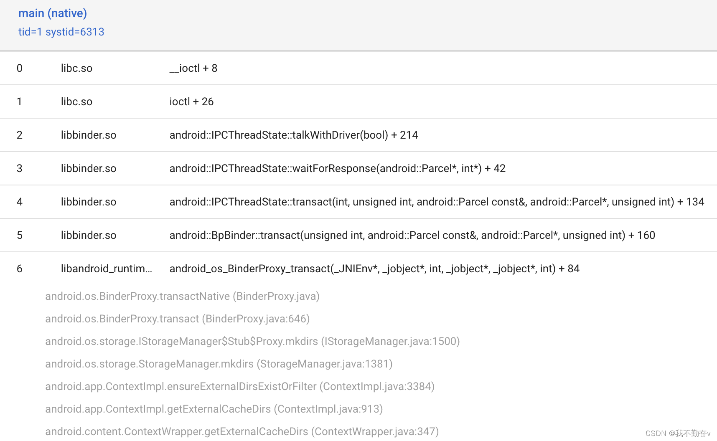Select stack frame 0 __ioctl + 8

click(193, 68)
